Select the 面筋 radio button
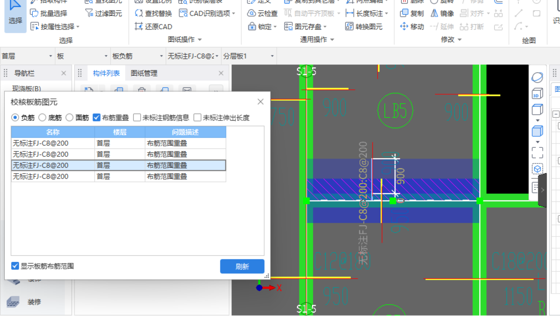The image size is (560, 316). pos(69,117)
